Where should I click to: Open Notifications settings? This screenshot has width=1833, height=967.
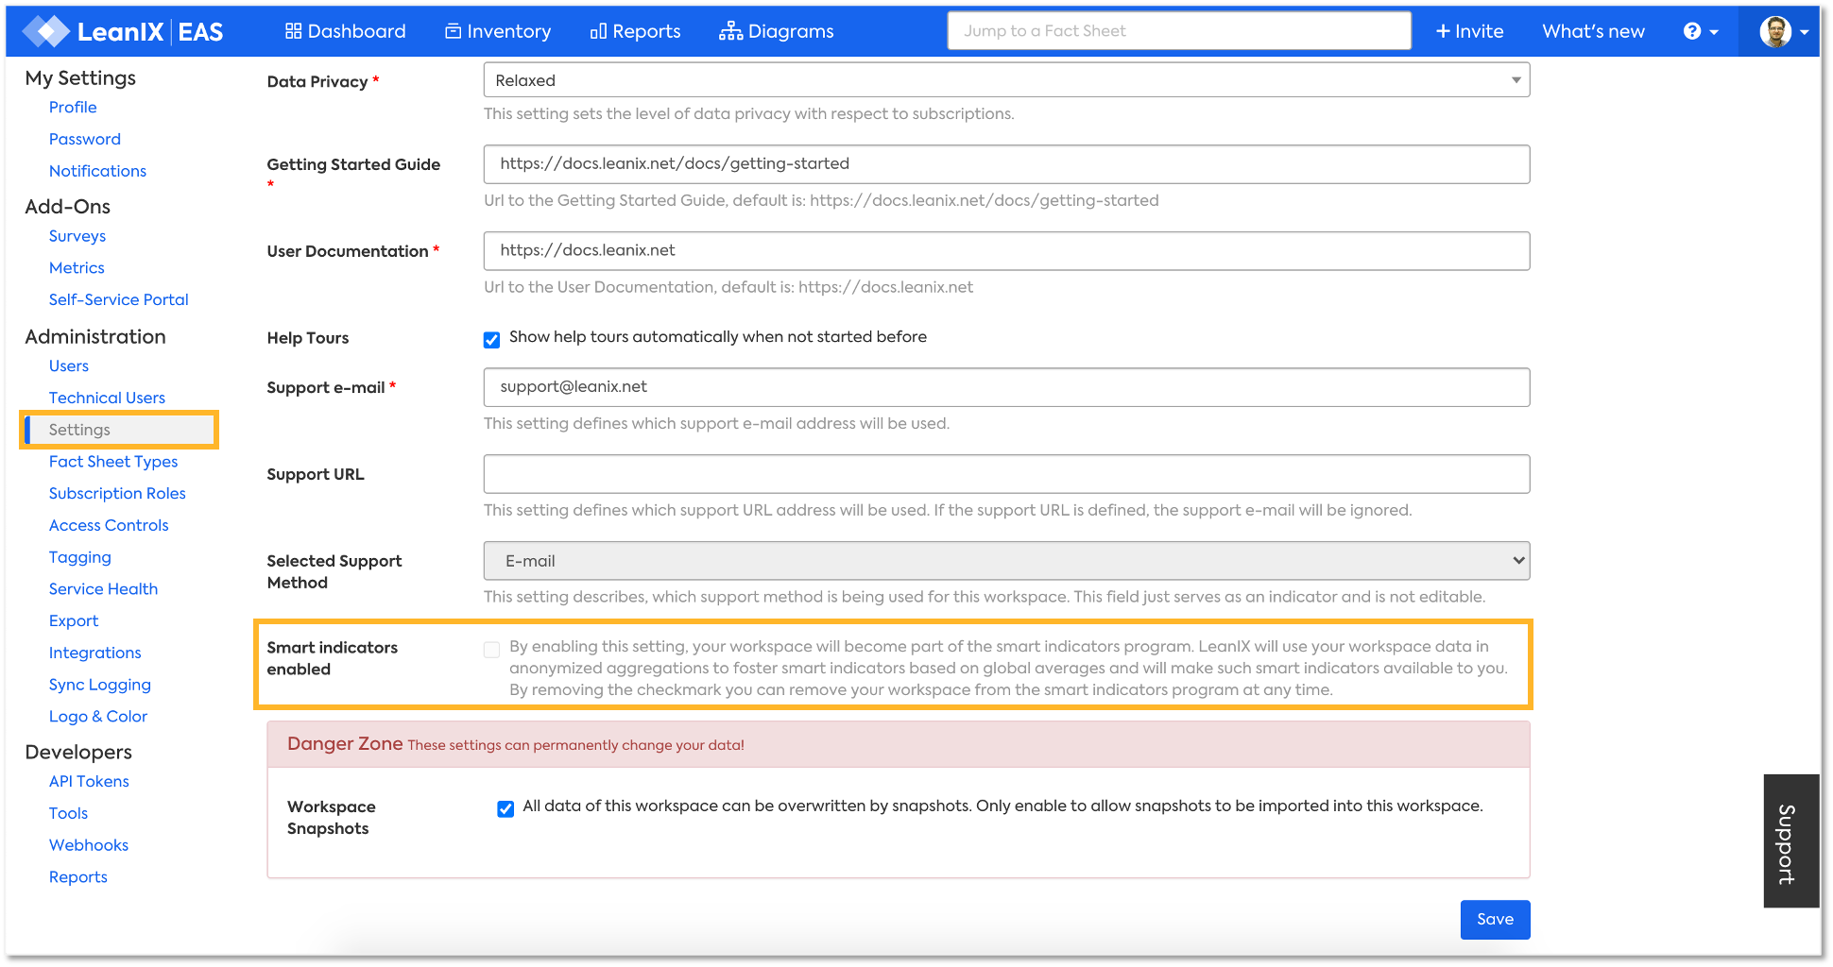click(x=97, y=171)
